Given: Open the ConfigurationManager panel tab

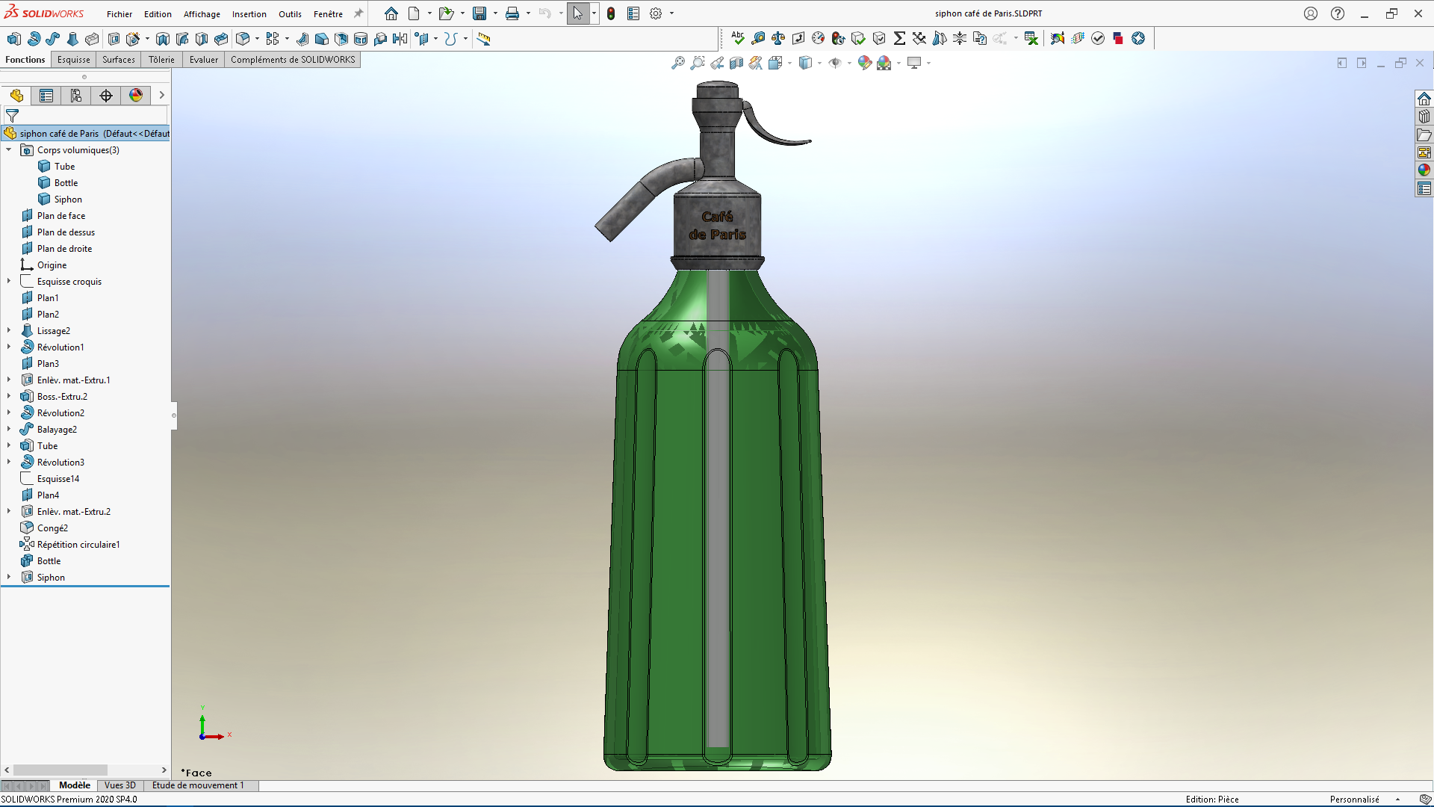Looking at the screenshot, I should (x=76, y=96).
